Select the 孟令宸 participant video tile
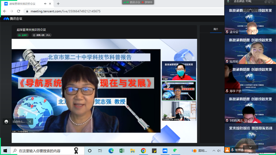 (x=250, y=20)
